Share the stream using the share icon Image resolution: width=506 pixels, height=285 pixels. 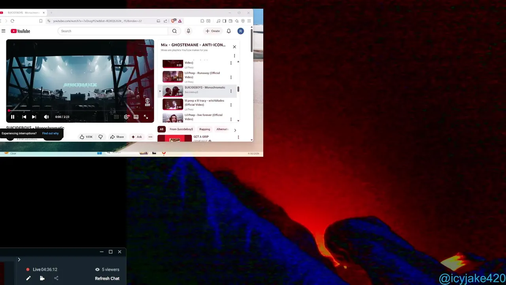pos(56,278)
